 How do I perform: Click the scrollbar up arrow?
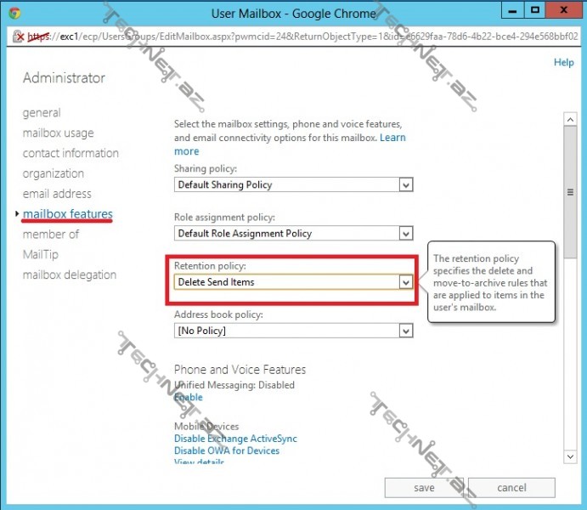click(570, 120)
